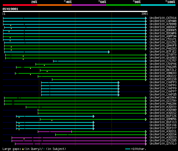Open the UniRef100_A9U222 entry
The height and width of the screenshot is (151, 178).
point(163,76)
